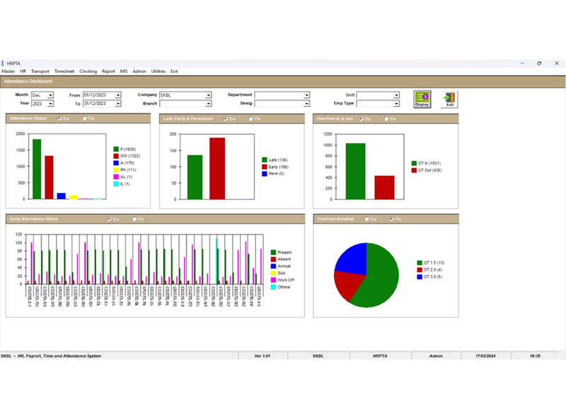This screenshot has width=566, height=417.
Task: Select Pie option for Late, Early & Permission
Action: coord(250,119)
